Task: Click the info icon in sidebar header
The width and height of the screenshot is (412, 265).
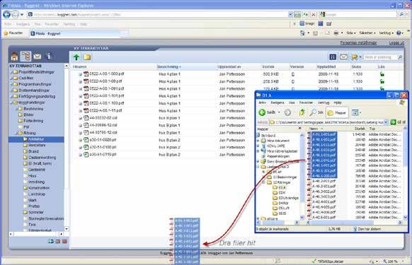Action: pos(49,56)
